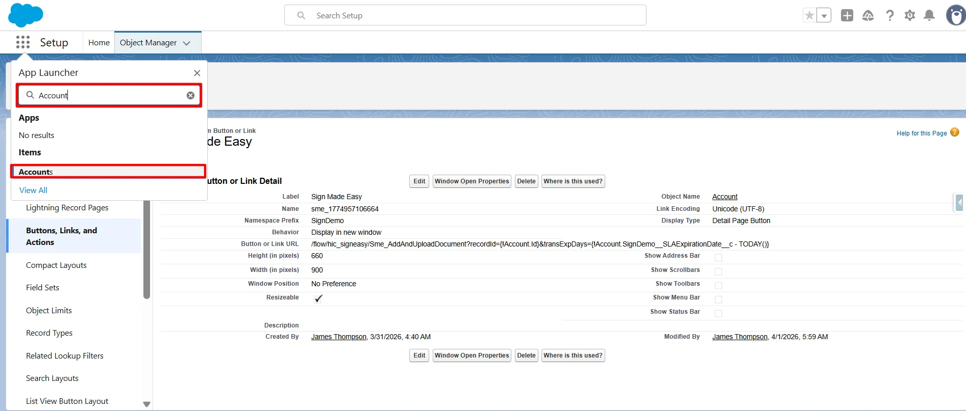Open the Account object name link
Viewport: 966px width, 411px height.
point(725,197)
